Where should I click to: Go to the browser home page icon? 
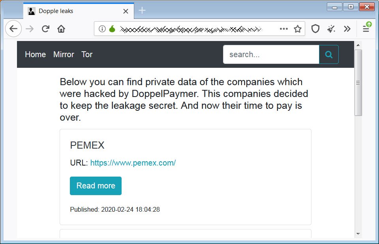click(61, 29)
